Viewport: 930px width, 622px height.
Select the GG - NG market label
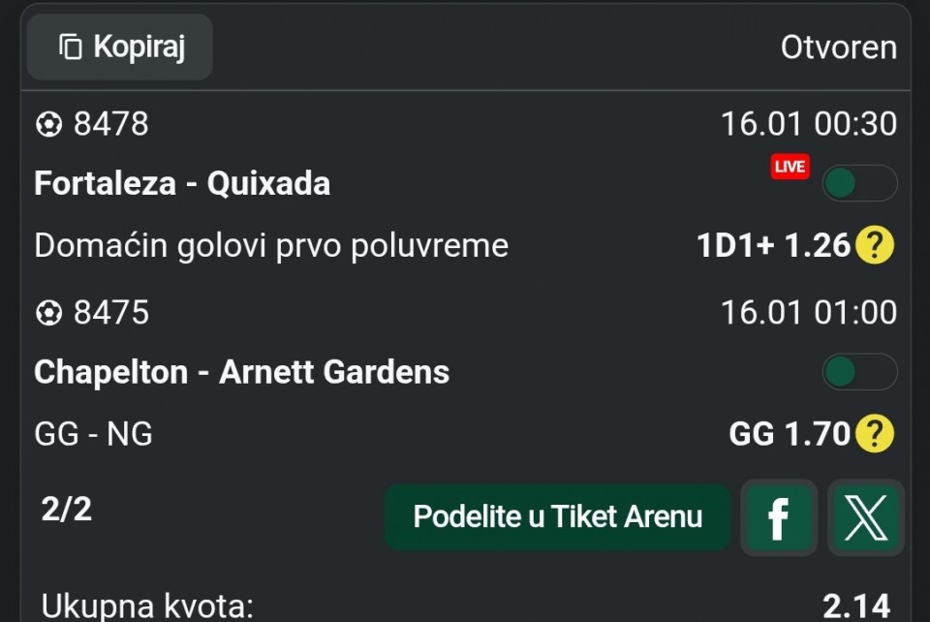click(94, 434)
